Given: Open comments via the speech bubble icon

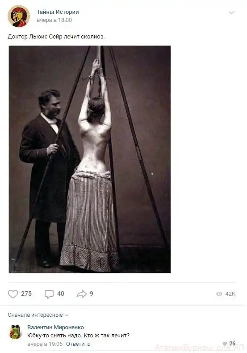Looking at the screenshot, I should pos(49,294).
